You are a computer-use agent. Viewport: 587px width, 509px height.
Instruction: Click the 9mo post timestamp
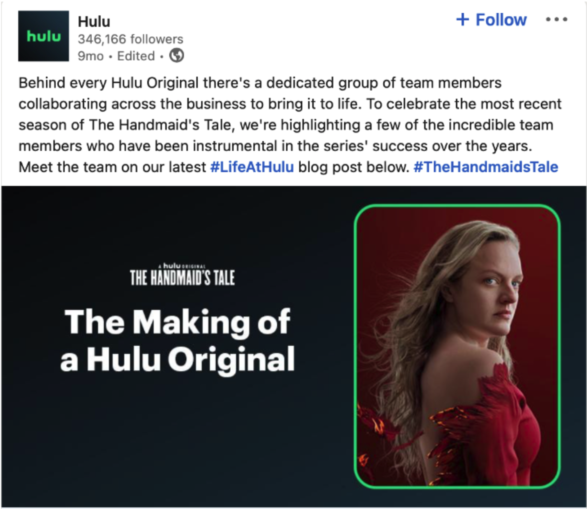point(90,56)
